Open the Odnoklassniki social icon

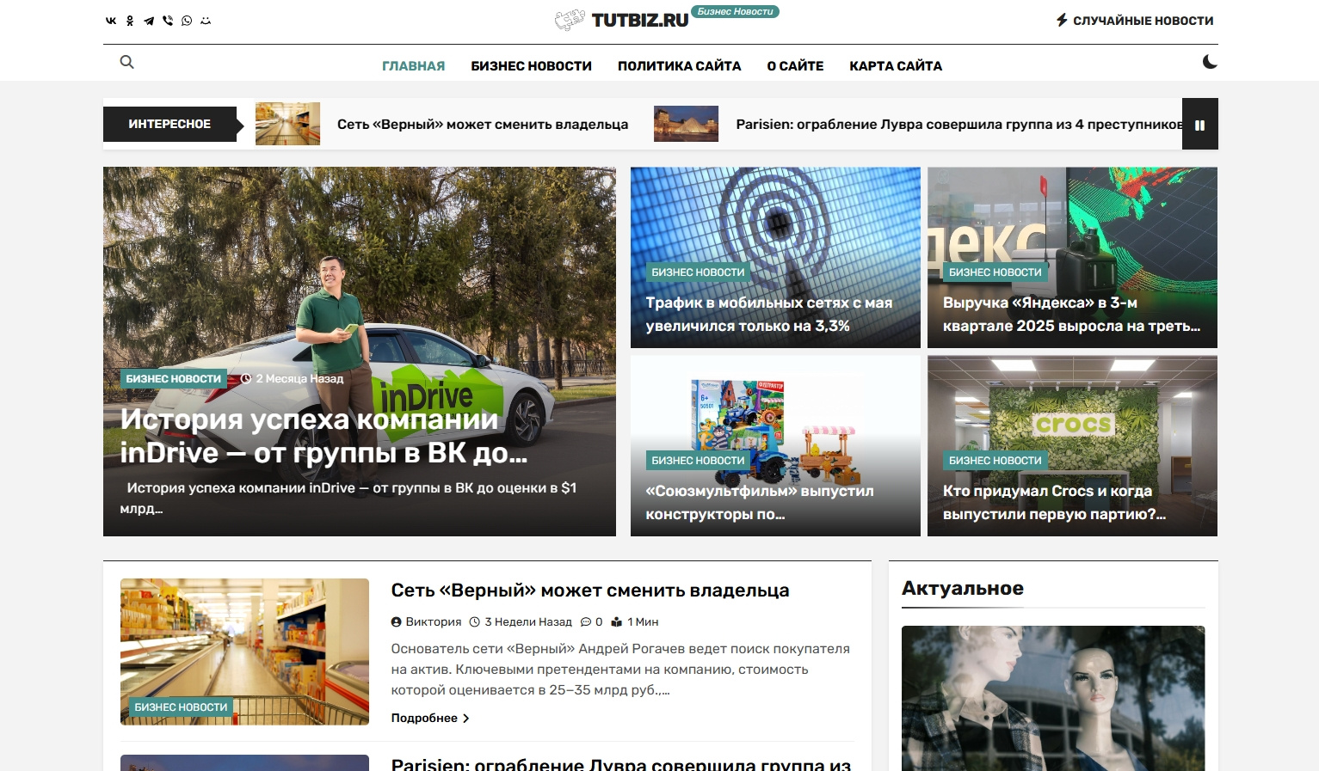pos(130,21)
